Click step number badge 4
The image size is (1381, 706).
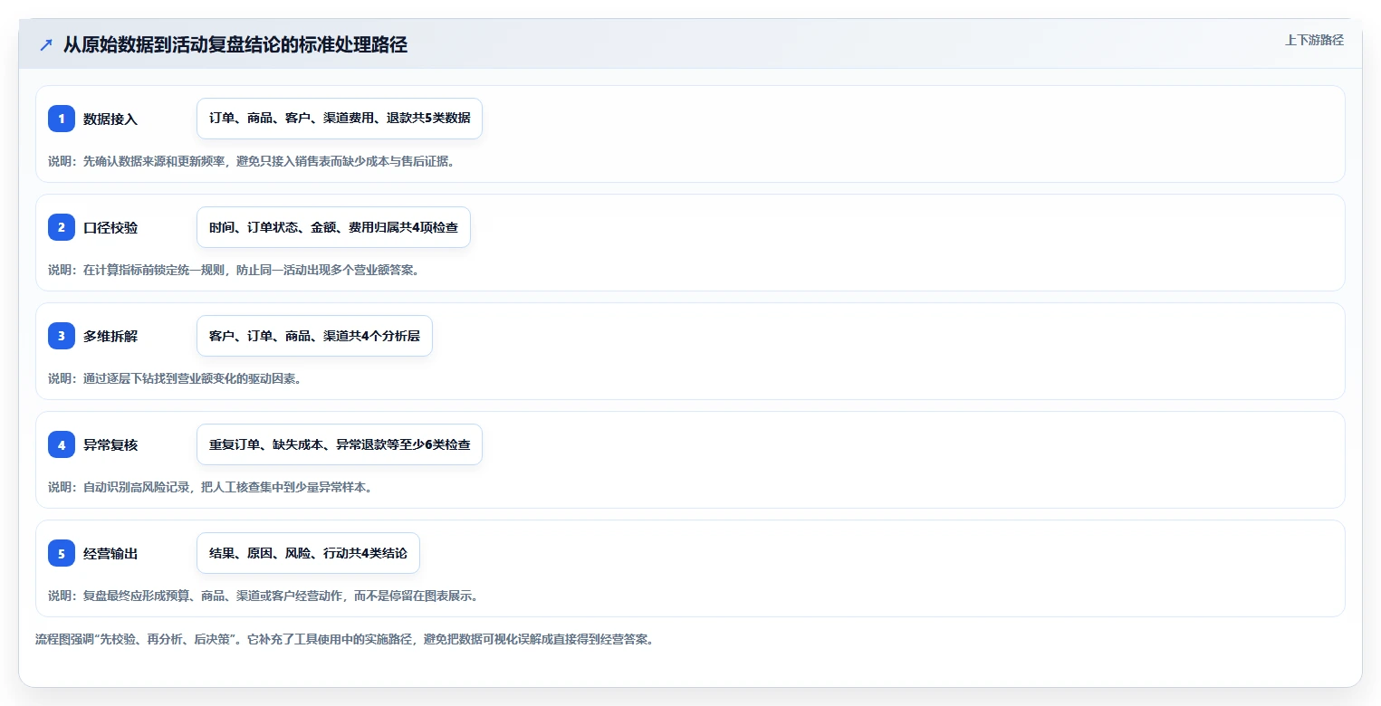point(62,444)
